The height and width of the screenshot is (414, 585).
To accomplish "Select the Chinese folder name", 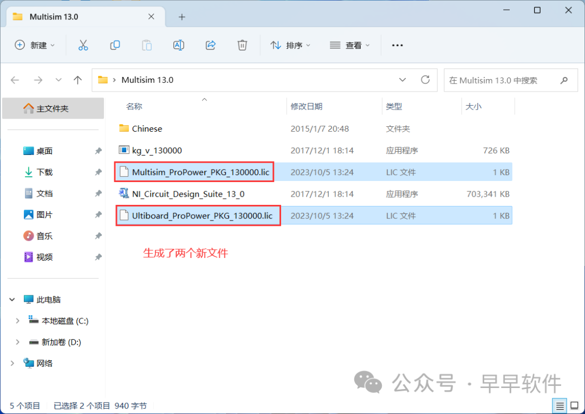I will (147, 128).
